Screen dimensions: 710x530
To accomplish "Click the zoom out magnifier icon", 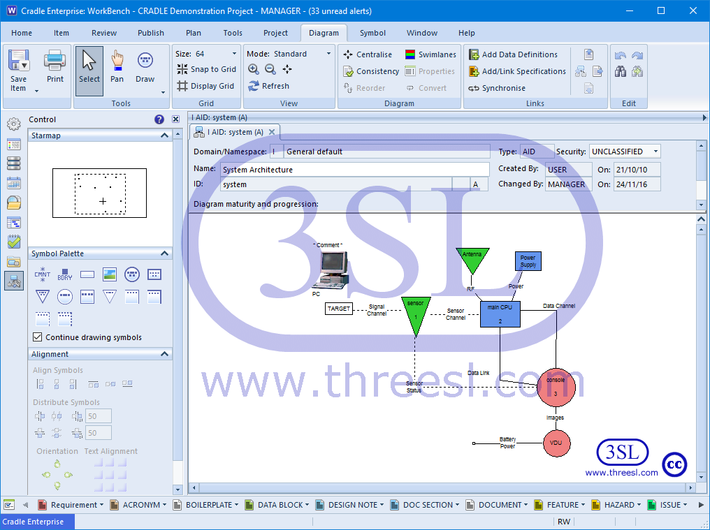I will click(270, 69).
